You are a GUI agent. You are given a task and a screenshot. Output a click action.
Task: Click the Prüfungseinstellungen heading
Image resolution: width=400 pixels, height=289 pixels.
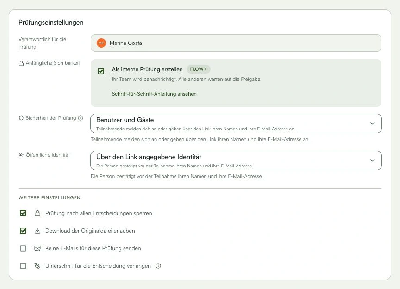coord(51,23)
